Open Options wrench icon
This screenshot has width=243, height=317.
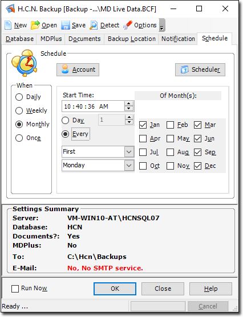pyautogui.click(x=128, y=25)
